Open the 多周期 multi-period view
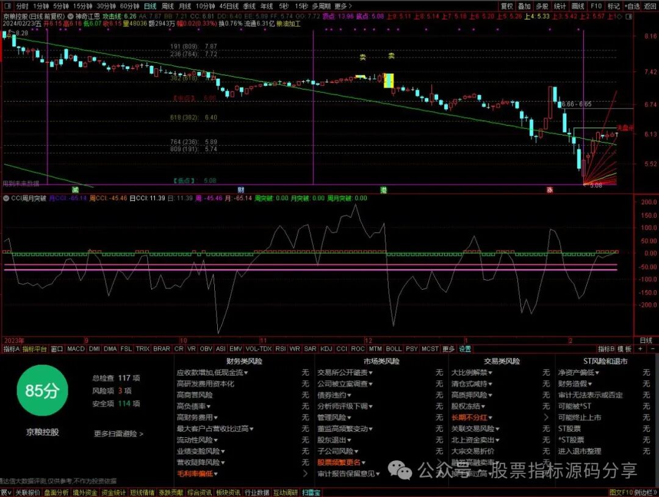 (x=321, y=6)
